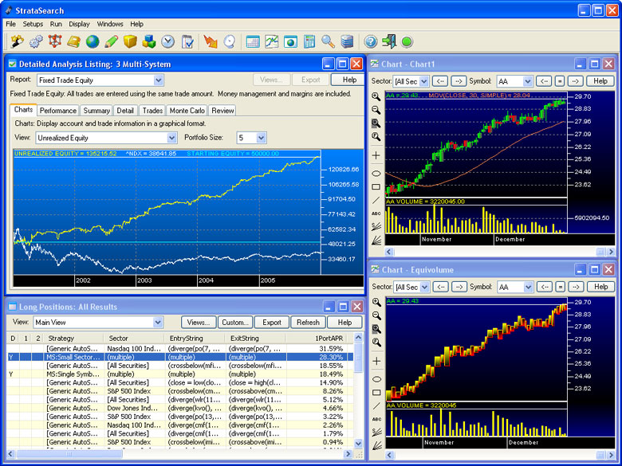Open the Setups menu
Viewport: 622px width, 466px height.
click(33, 25)
